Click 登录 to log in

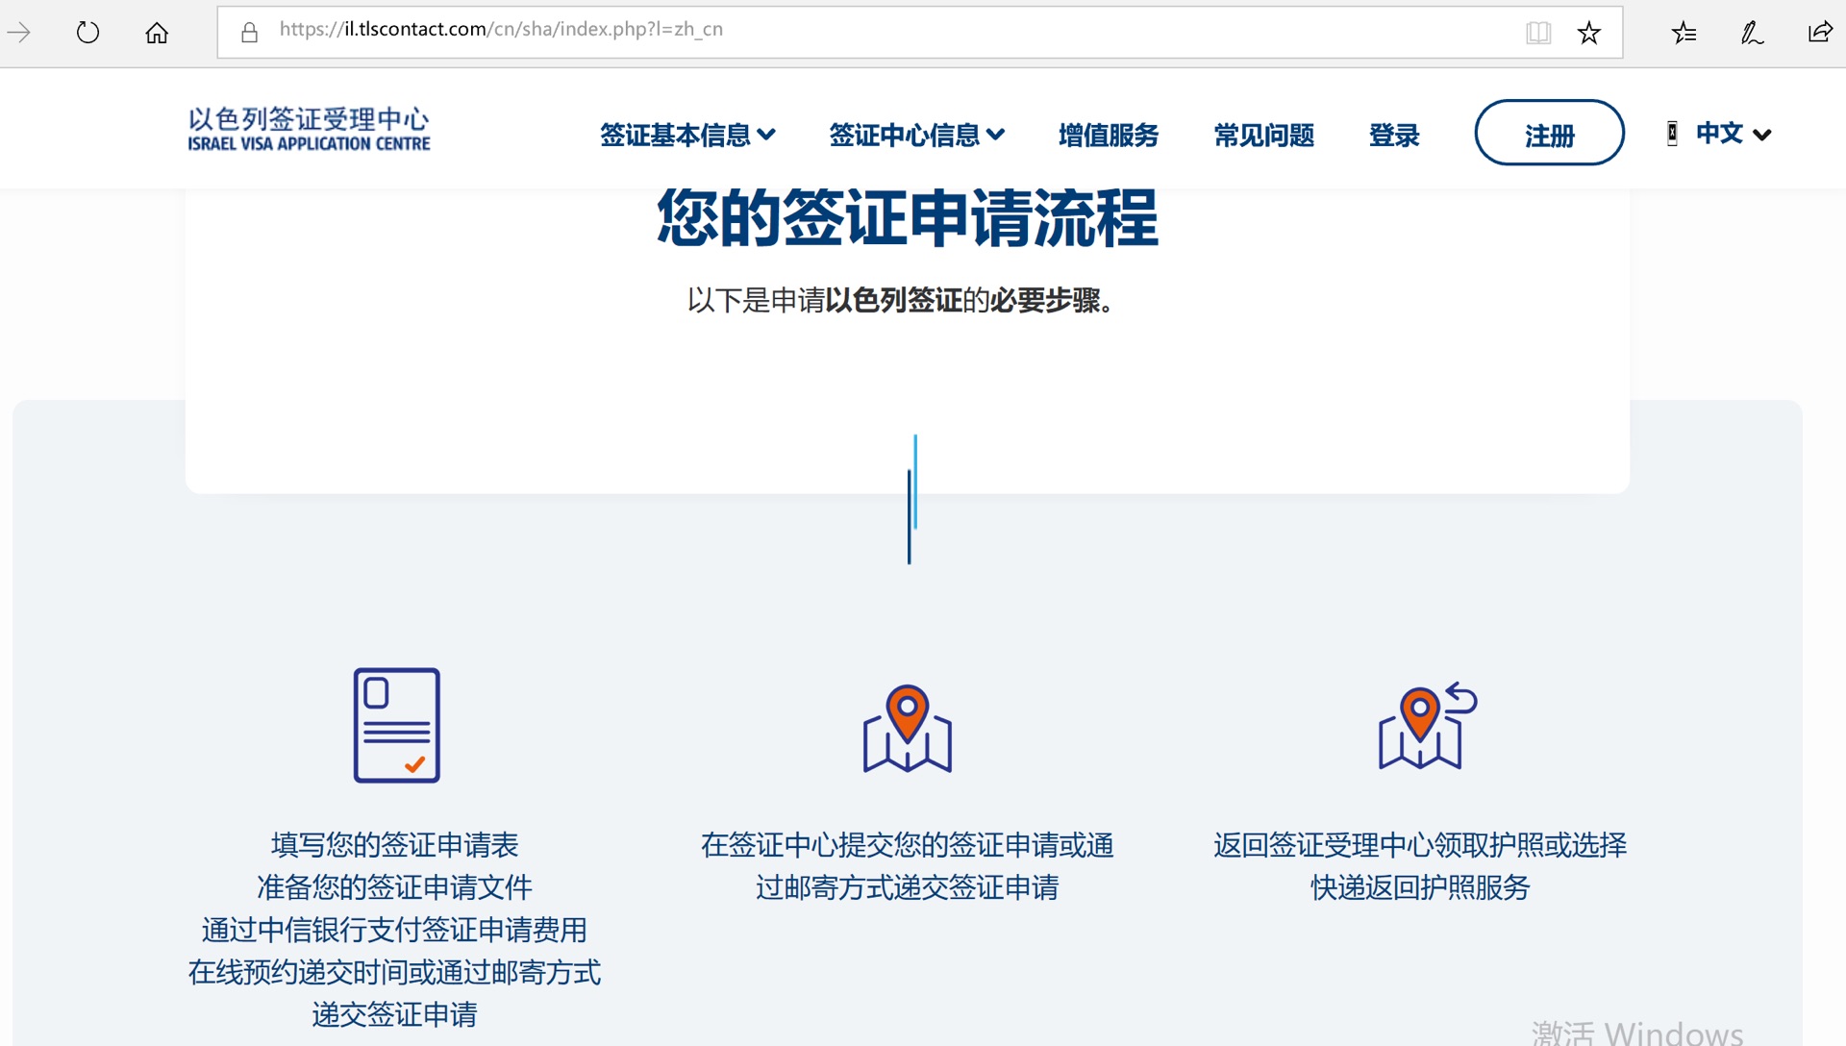(x=1394, y=135)
